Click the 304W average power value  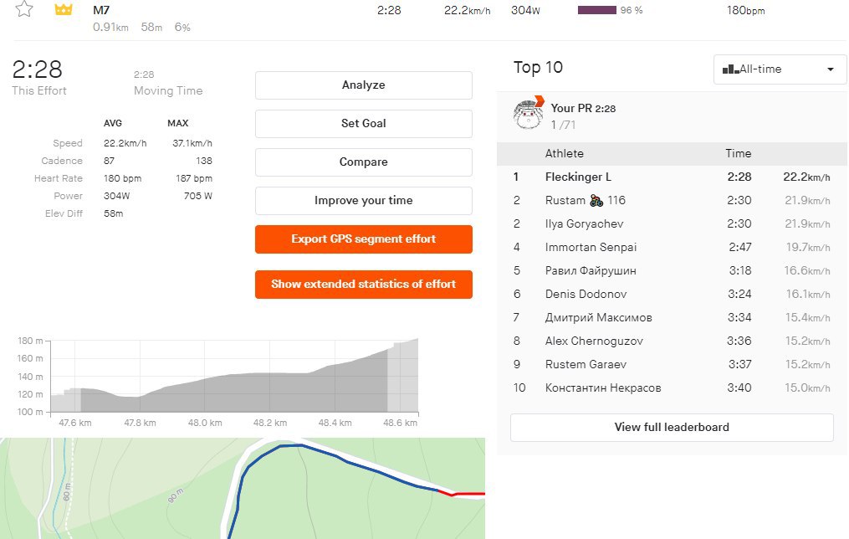point(116,196)
